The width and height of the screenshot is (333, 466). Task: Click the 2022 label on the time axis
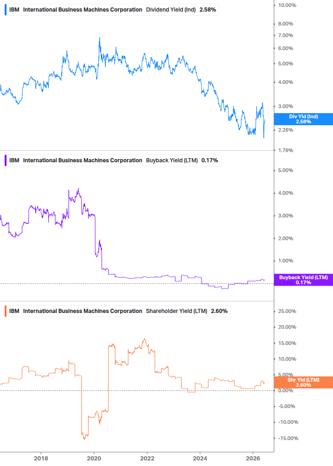147,459
